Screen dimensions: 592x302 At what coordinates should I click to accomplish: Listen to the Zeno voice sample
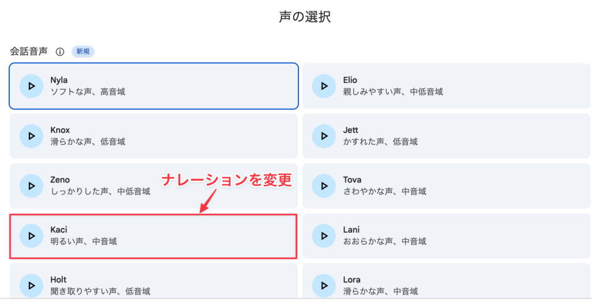pos(31,185)
